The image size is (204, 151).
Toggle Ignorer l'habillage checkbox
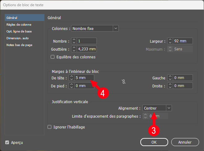(49, 127)
